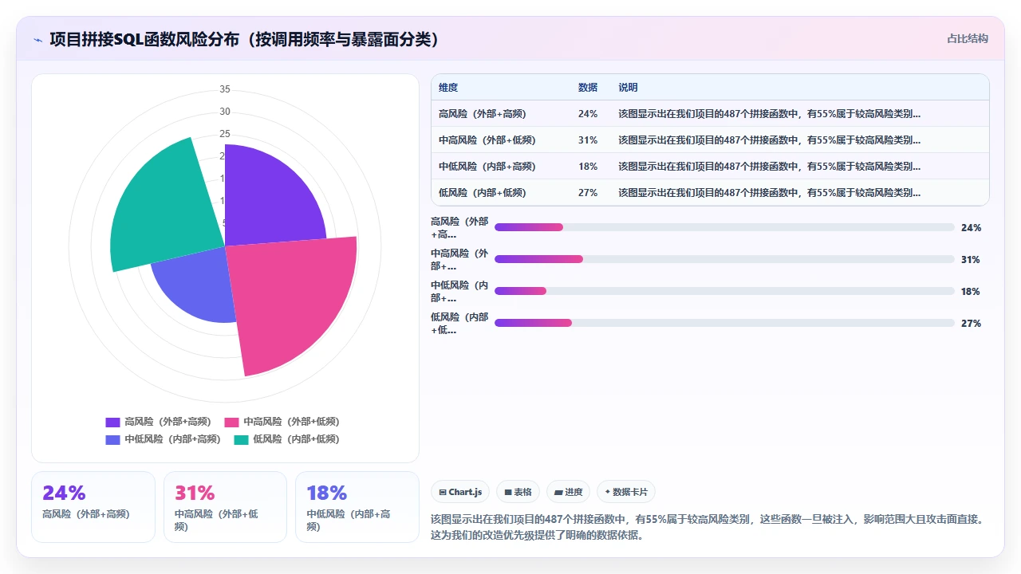The width and height of the screenshot is (1021, 574).
Task: Click the 24% 高风险 stat card
Action: (93, 507)
